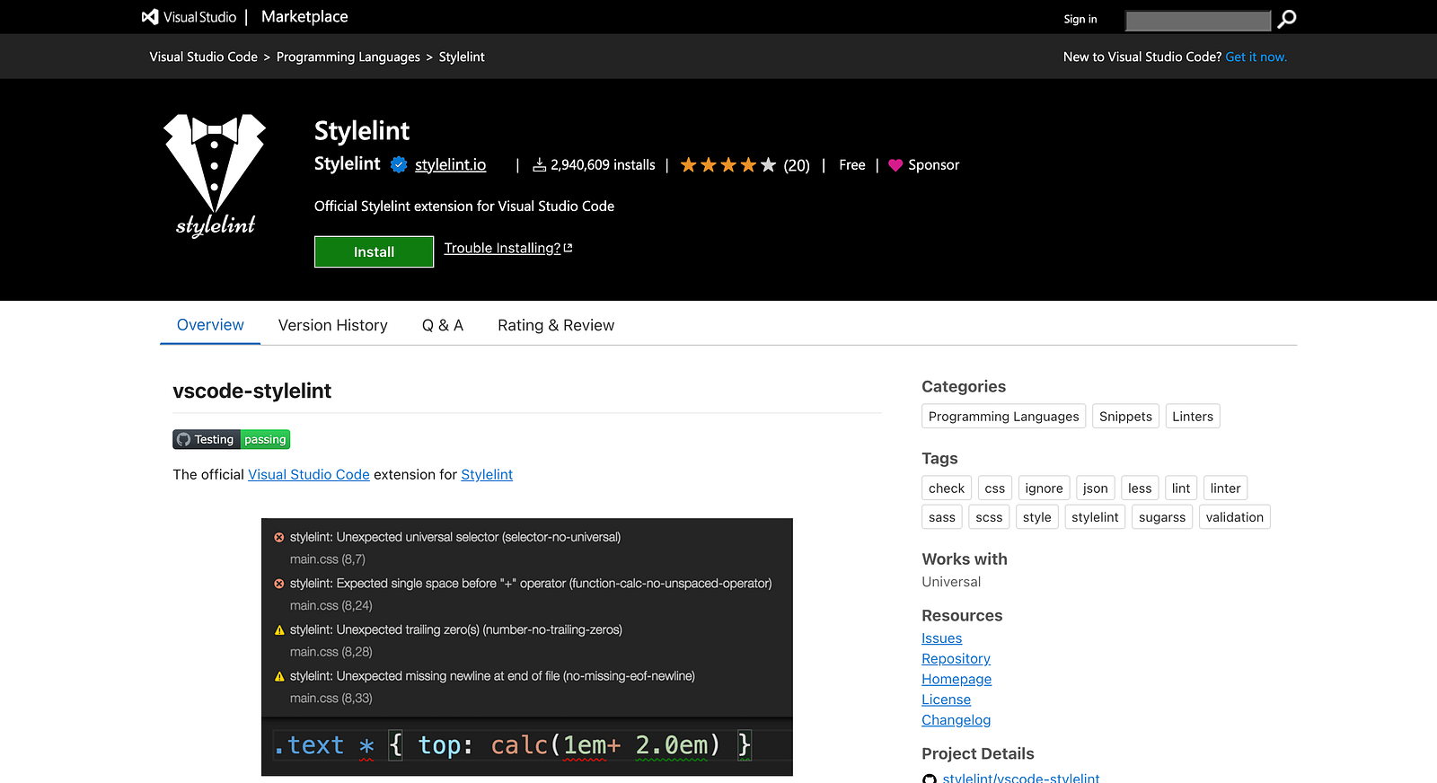Click the Visual Studio logo icon

[150, 17]
